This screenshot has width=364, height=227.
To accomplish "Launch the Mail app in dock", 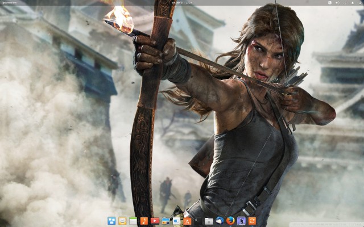I will pos(122,221).
